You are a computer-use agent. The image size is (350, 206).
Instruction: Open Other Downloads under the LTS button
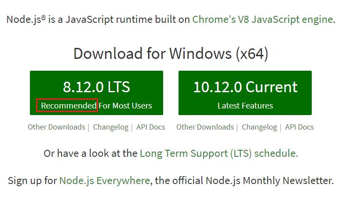click(56, 127)
